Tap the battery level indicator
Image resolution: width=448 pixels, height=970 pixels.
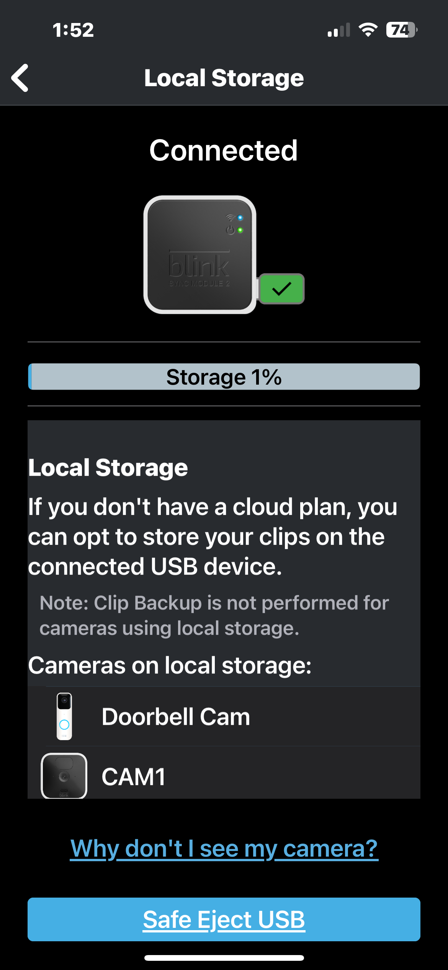[x=401, y=29]
